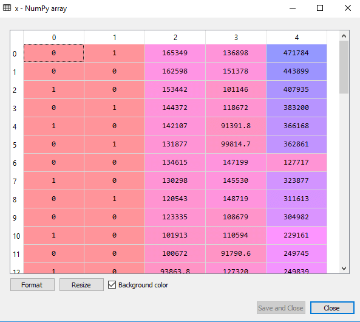Screen dimensions: 360x322
Task: Toggle the Background color checkbox
Action: pyautogui.click(x=112, y=285)
